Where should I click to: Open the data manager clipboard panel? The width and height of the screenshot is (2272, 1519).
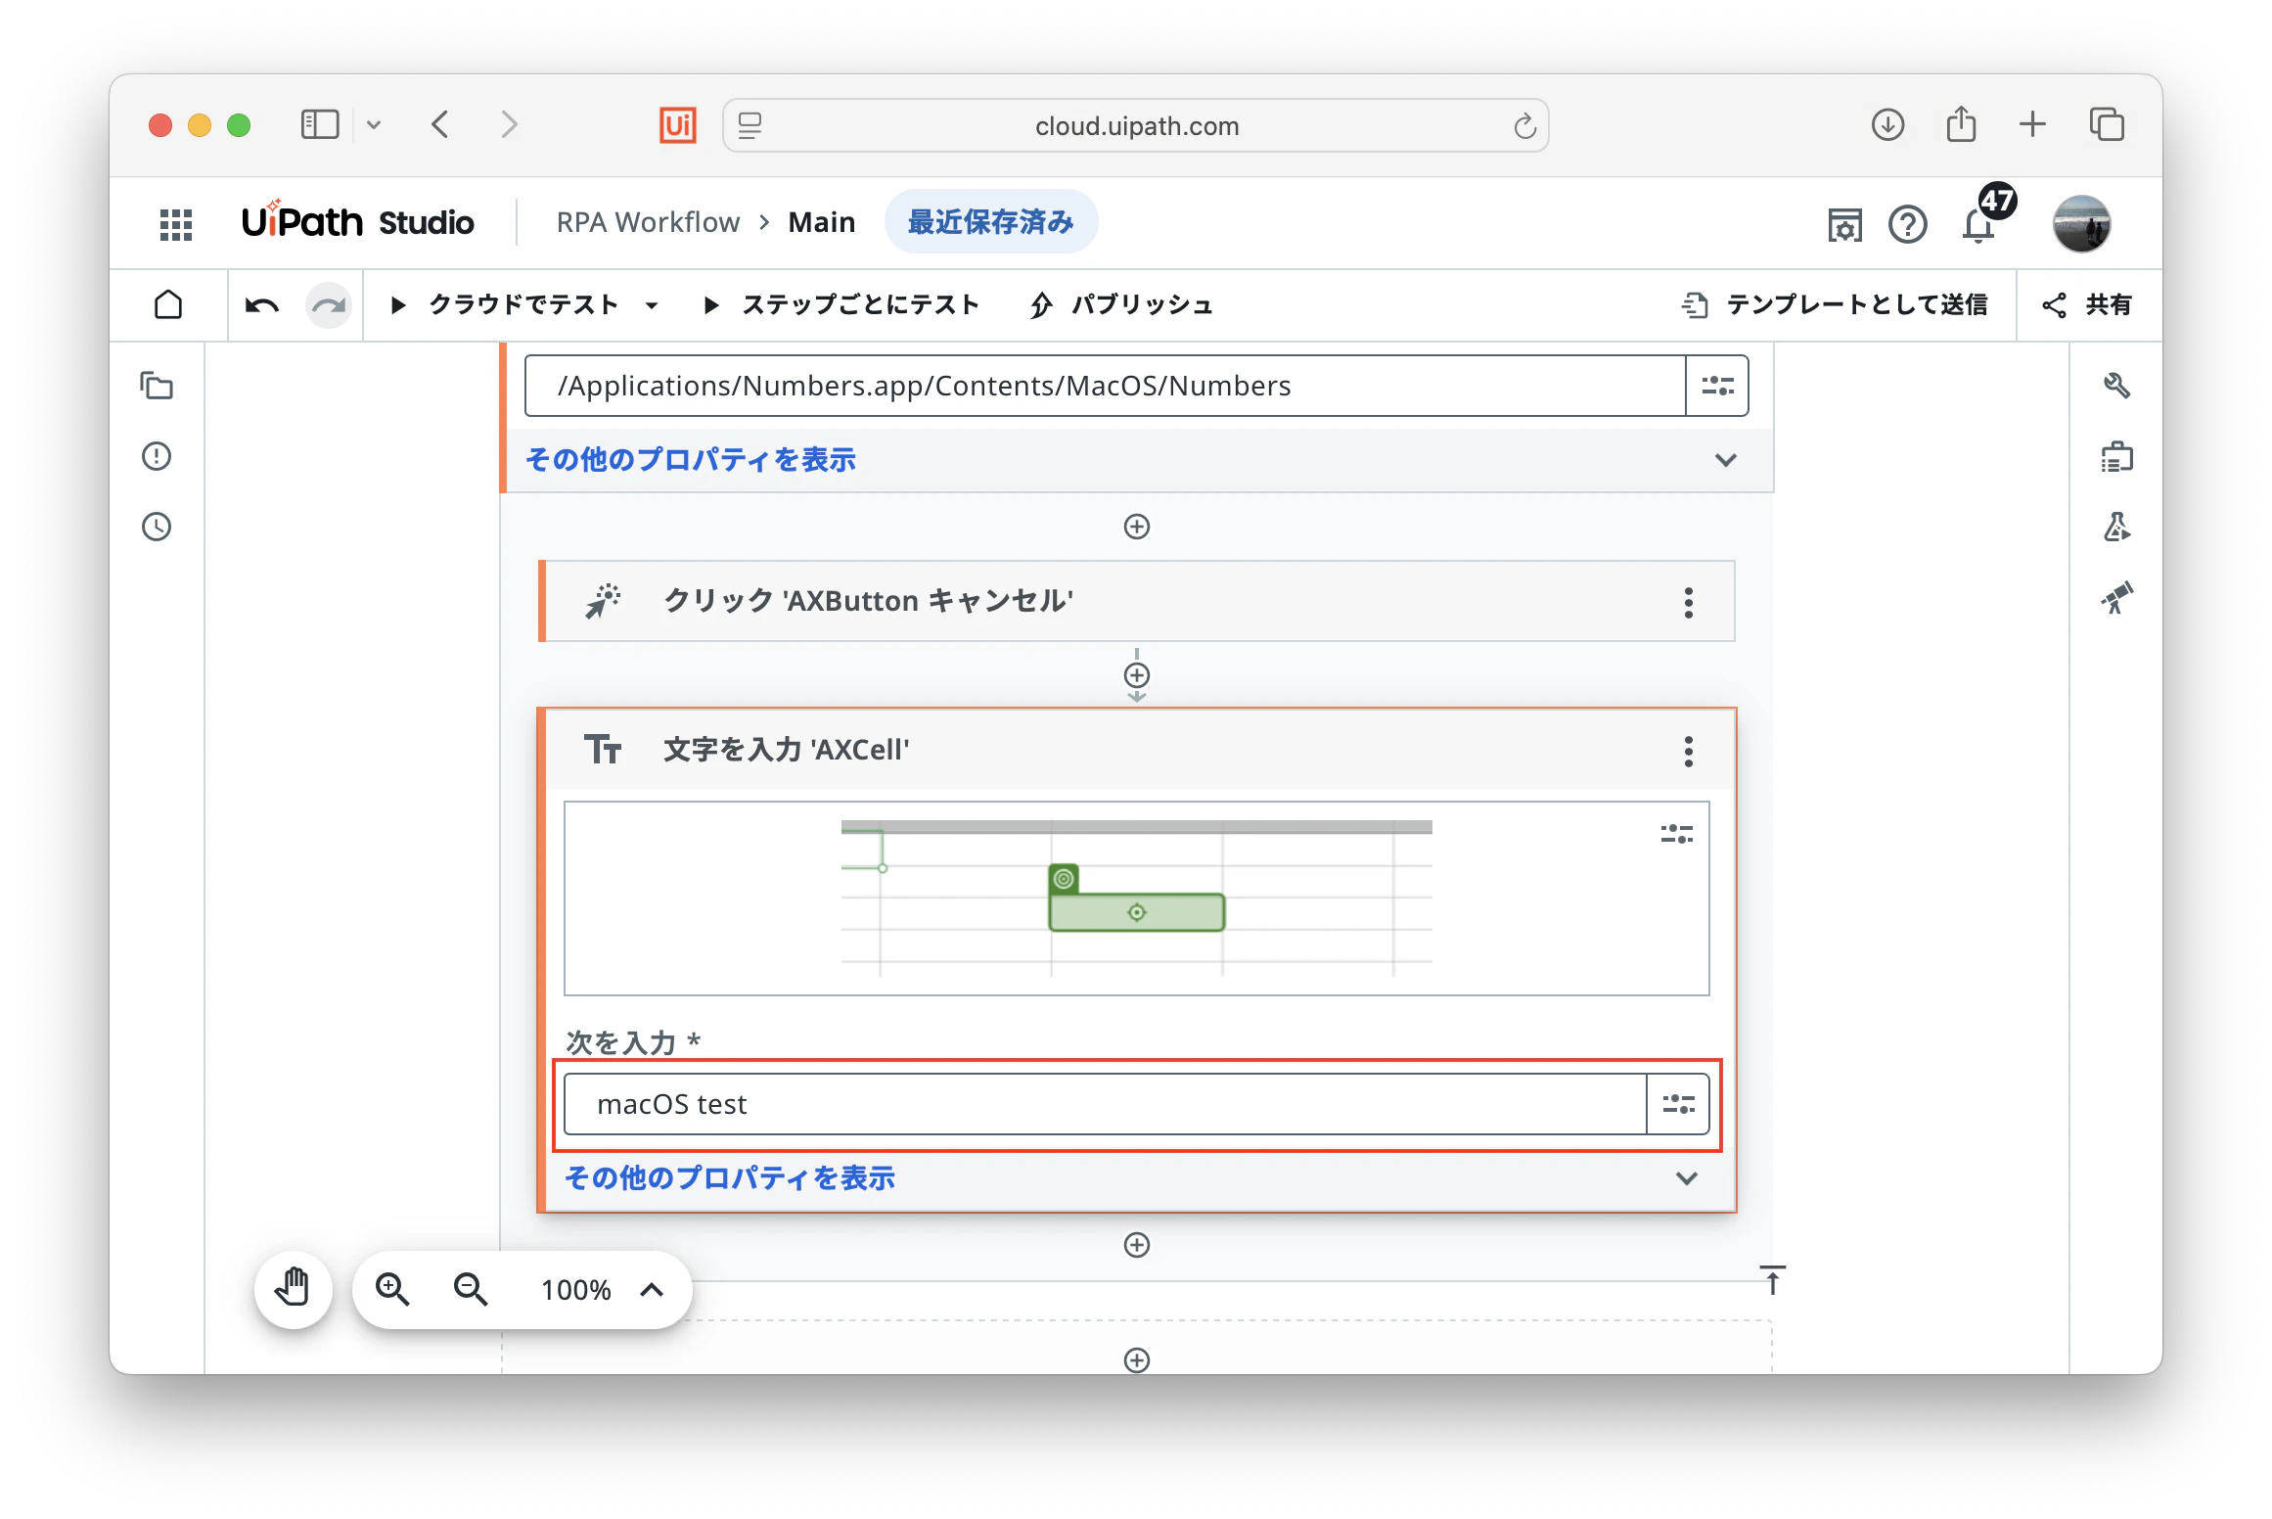2117,456
